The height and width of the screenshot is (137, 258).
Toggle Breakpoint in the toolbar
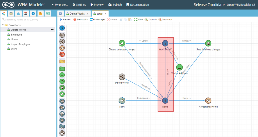(81, 19)
